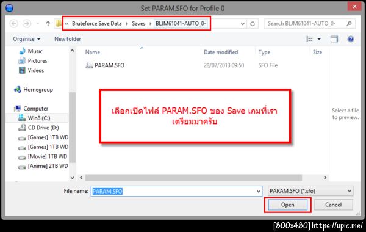Open Homegroup in the navigation pane
366x232 pixels.
(x=38, y=90)
